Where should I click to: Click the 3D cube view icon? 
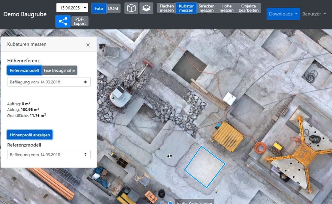point(131,8)
